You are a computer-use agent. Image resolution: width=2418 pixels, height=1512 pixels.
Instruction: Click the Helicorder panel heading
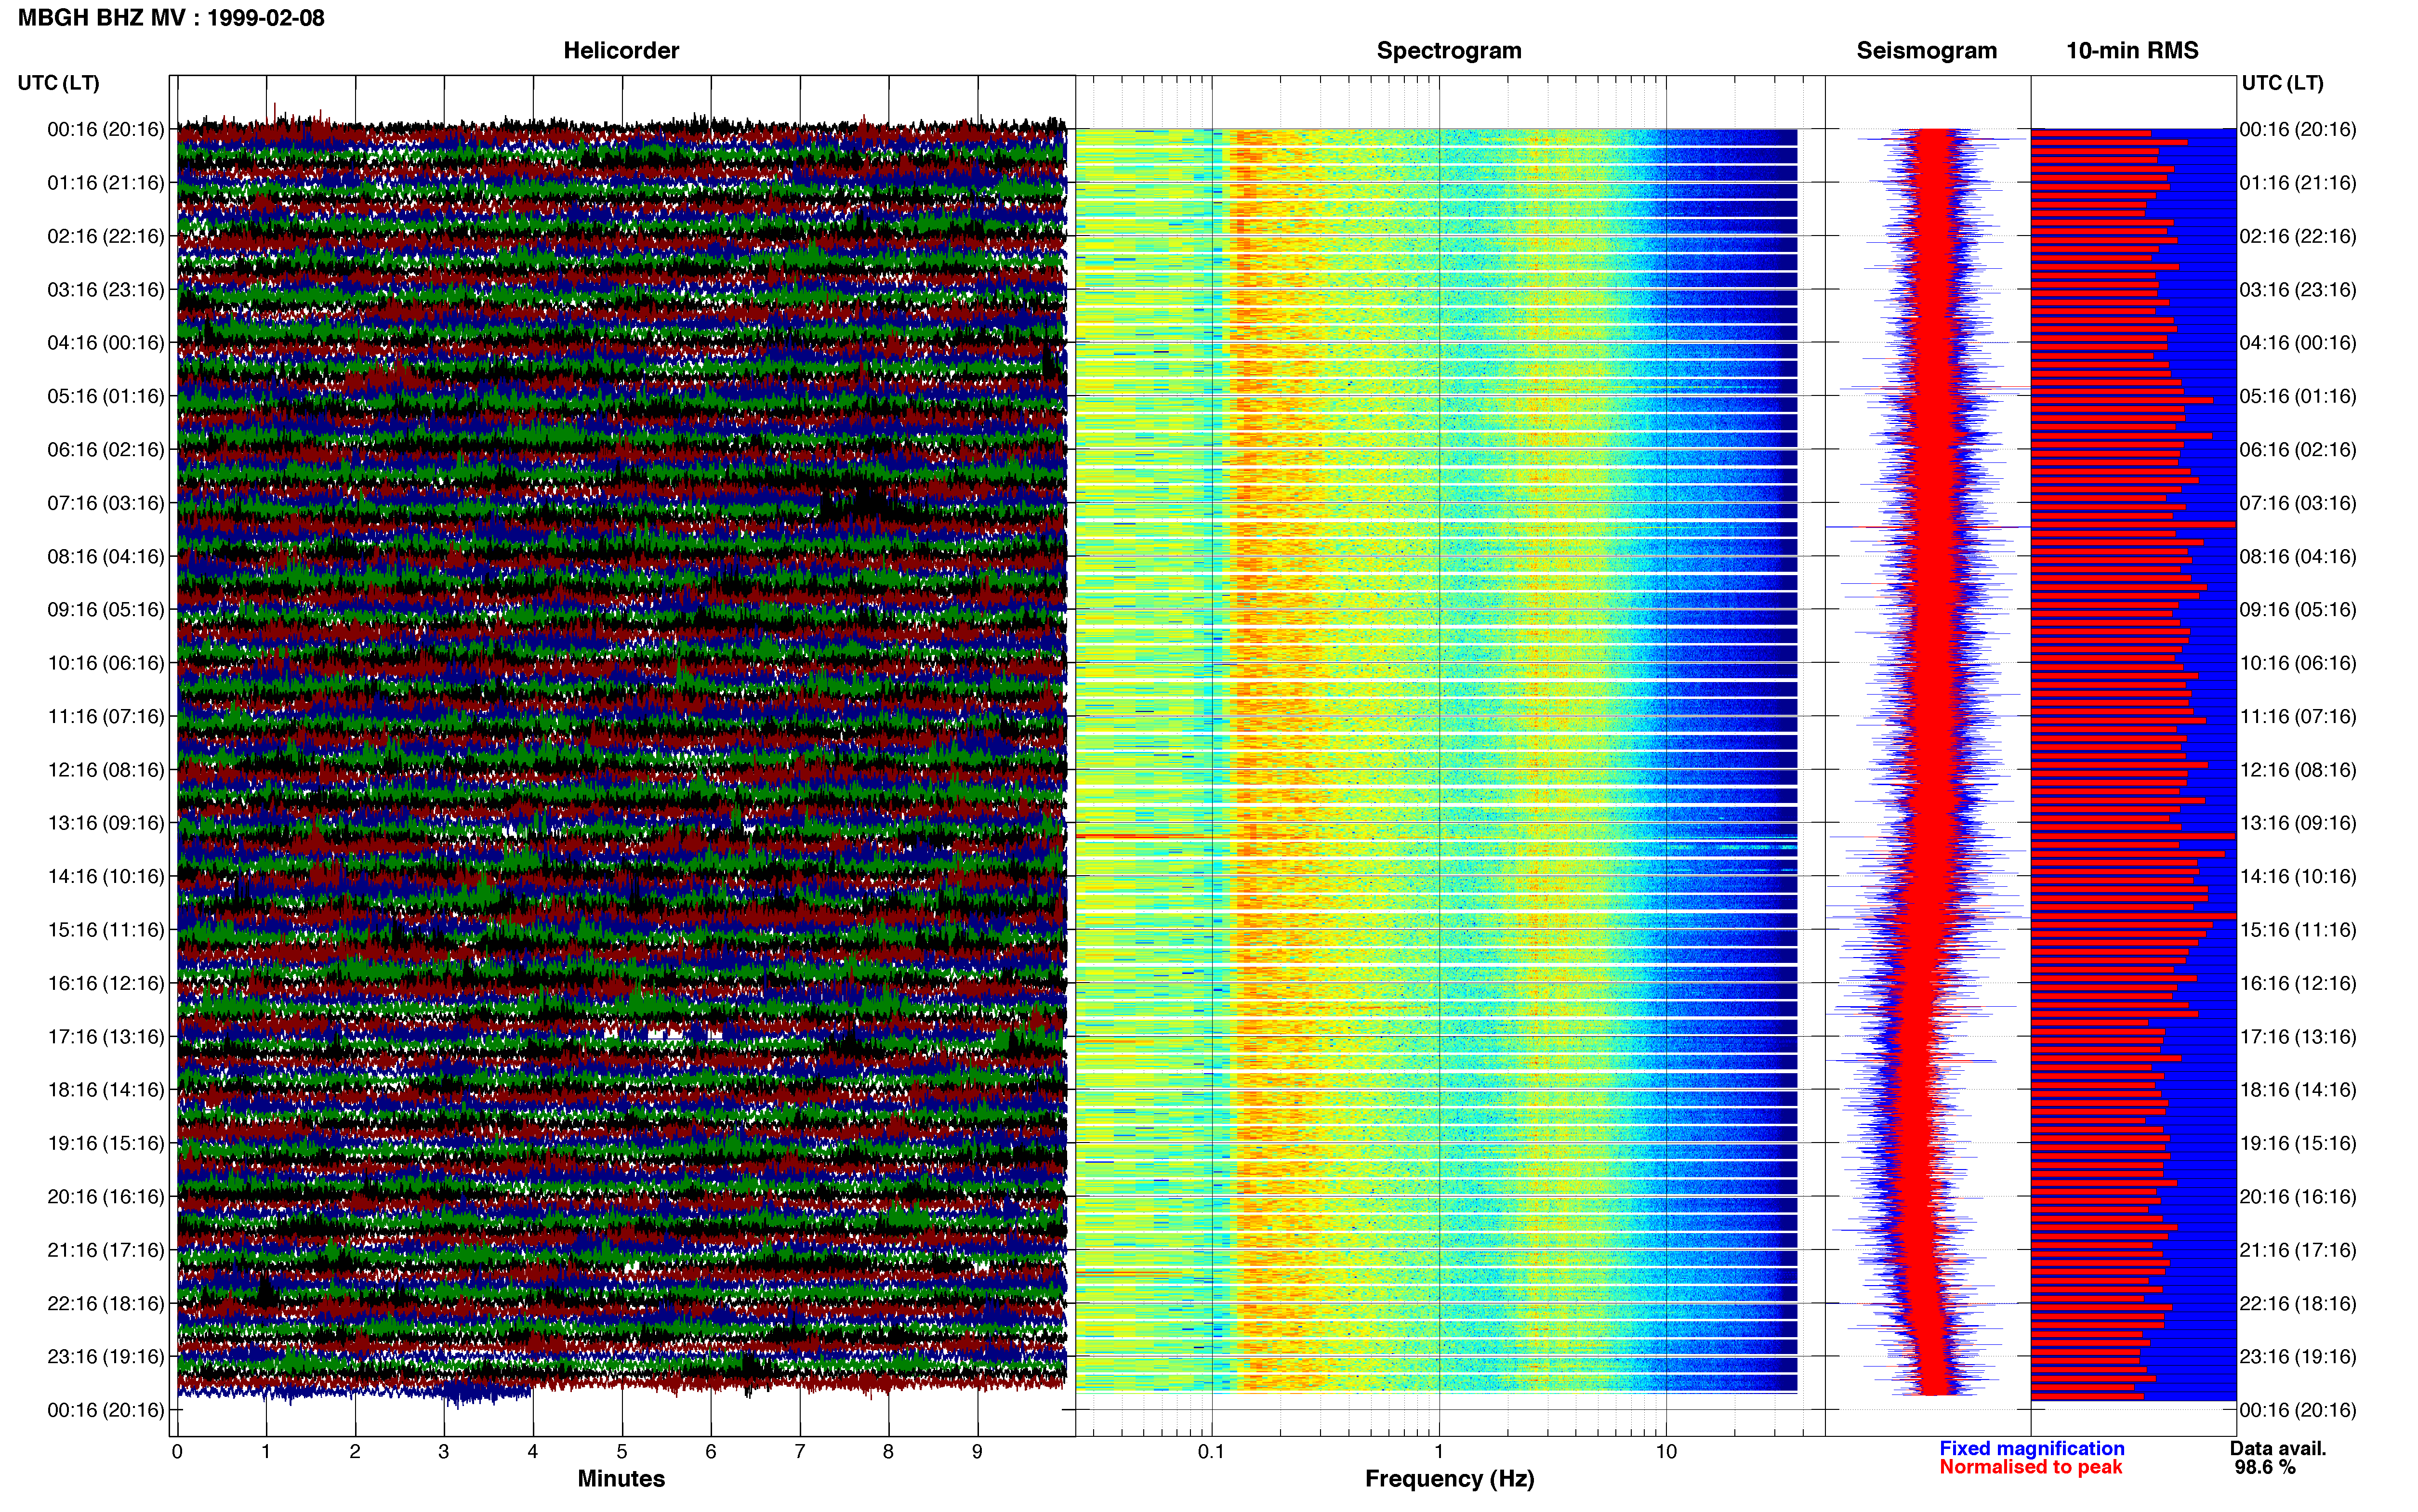click(x=621, y=50)
